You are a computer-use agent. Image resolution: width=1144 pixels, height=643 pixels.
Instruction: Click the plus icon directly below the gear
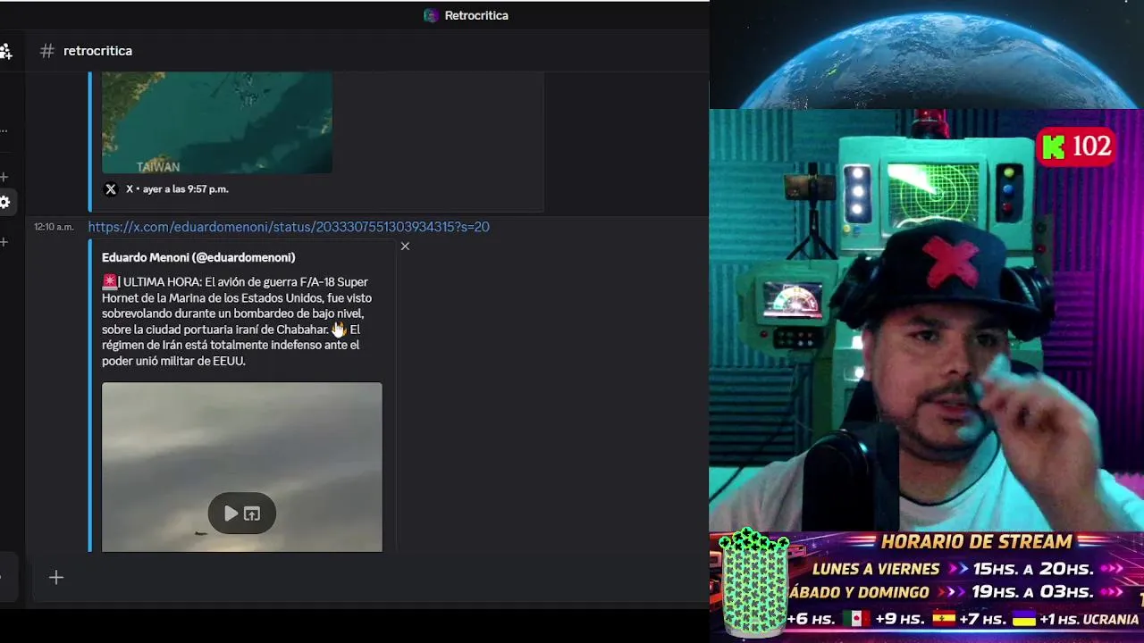point(4,242)
